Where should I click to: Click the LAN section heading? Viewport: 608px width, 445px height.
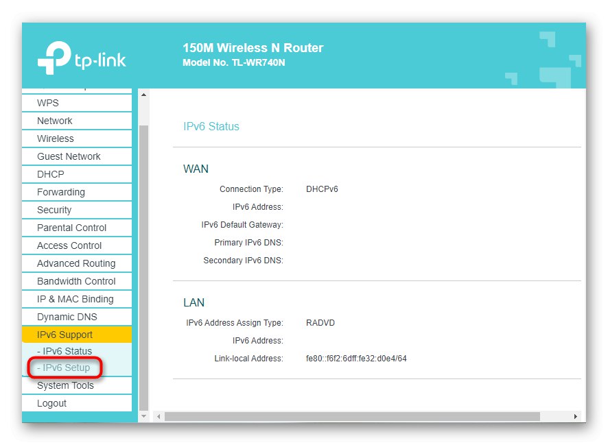(194, 302)
